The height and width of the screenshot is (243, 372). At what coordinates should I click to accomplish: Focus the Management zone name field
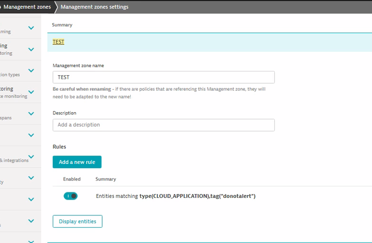[163, 78]
